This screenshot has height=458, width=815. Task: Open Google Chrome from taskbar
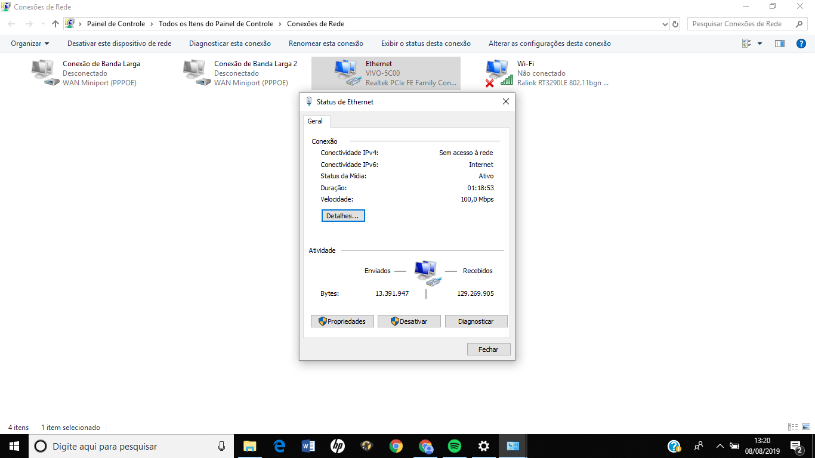point(396,446)
